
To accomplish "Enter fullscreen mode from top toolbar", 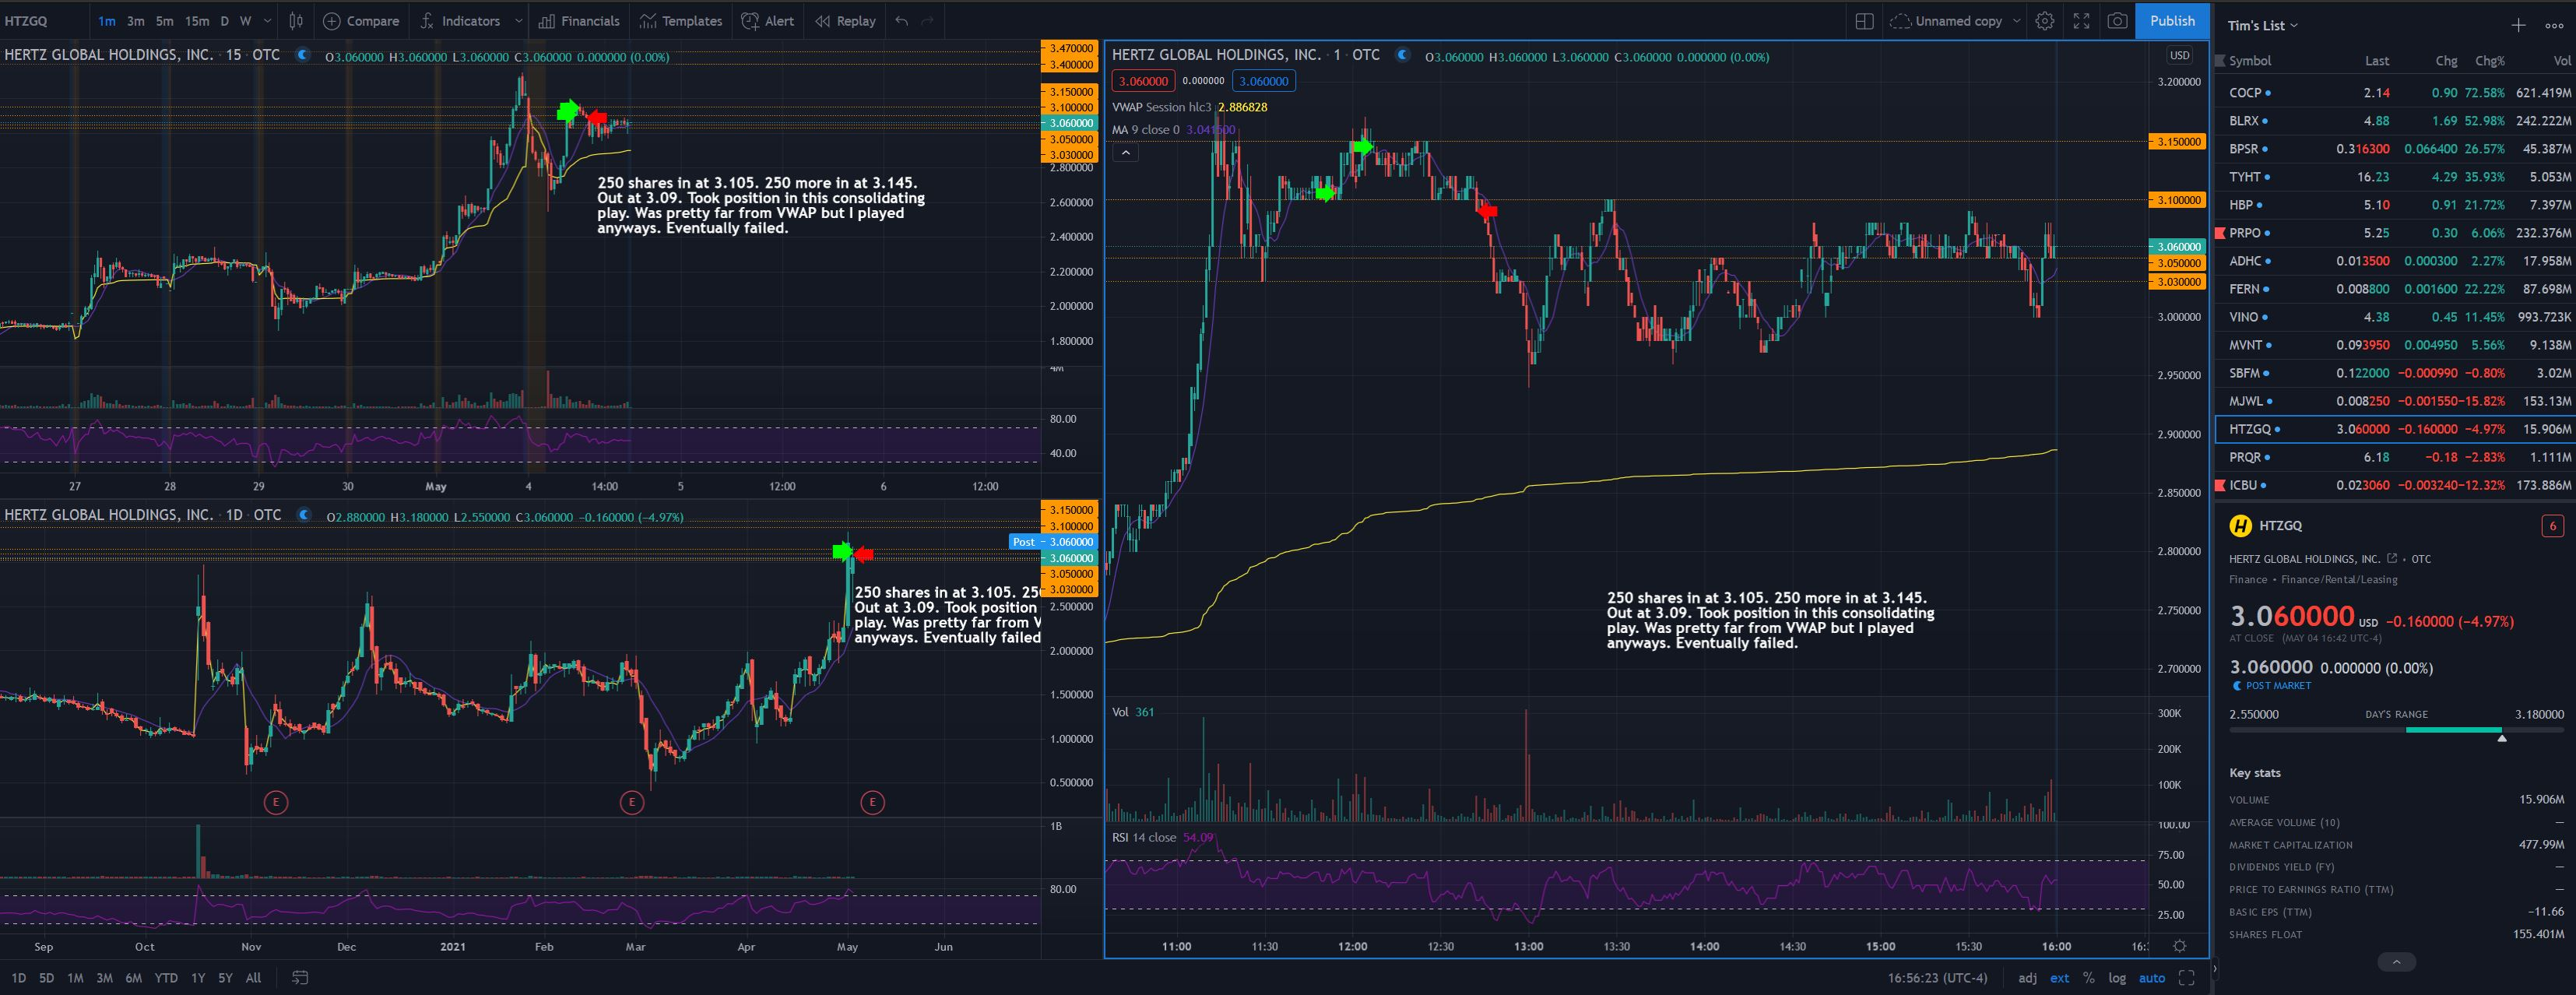I will pyautogui.click(x=2081, y=21).
